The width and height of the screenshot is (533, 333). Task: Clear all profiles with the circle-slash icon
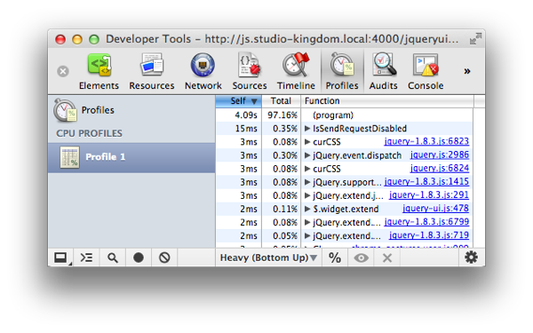164,258
